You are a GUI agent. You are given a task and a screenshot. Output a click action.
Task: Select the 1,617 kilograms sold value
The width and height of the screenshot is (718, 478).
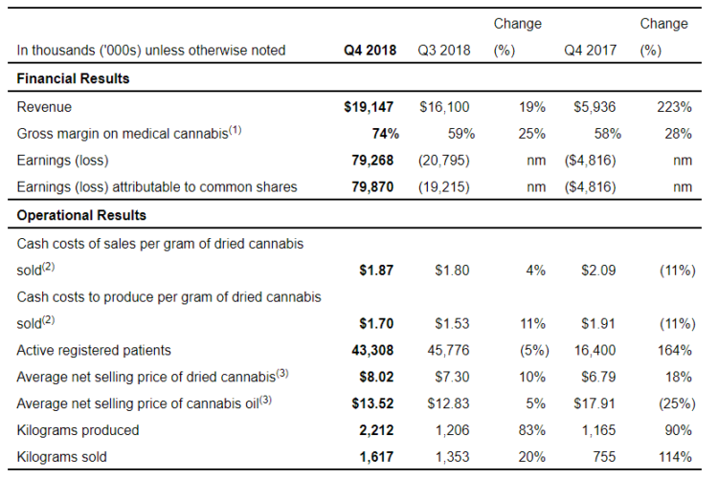(x=375, y=457)
